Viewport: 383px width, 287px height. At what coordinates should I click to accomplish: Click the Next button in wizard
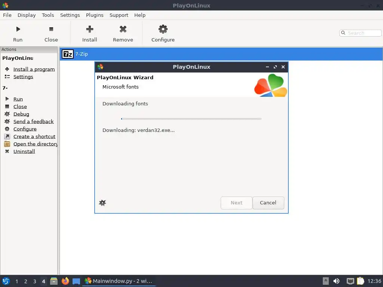tap(236, 203)
